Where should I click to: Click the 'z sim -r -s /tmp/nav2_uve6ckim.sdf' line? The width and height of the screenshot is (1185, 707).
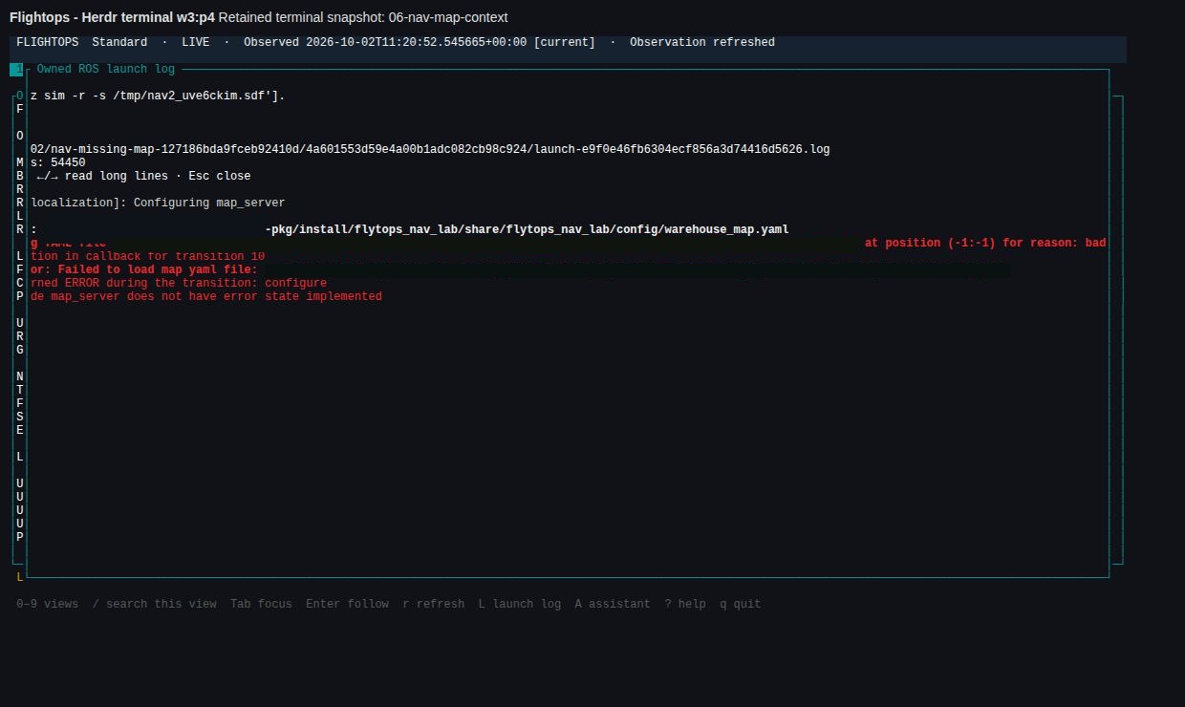(158, 96)
